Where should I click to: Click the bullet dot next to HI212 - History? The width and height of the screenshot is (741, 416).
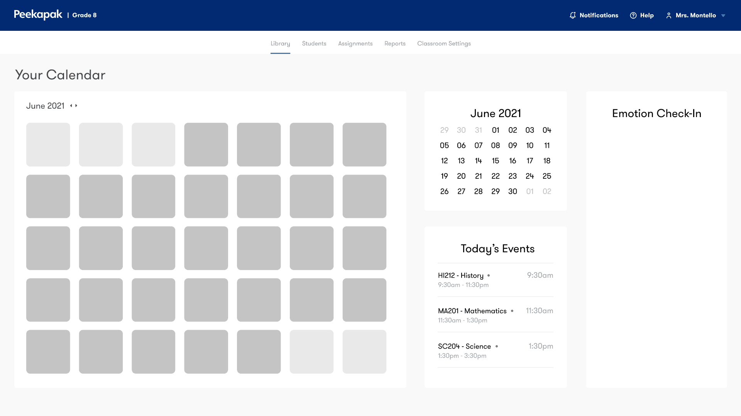489,276
